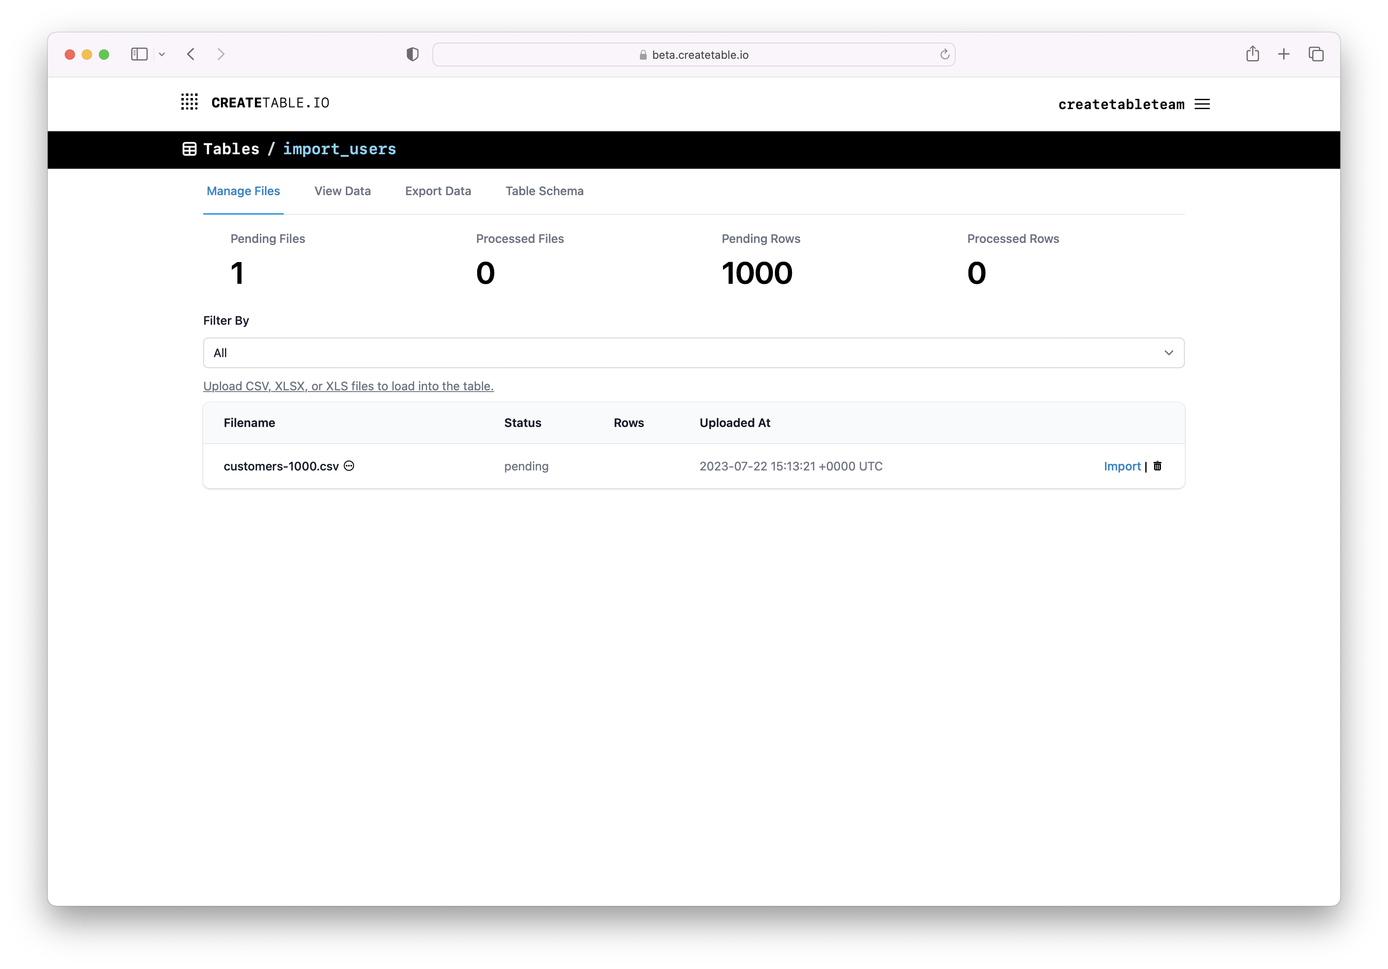Click the Upload CSV, XLSX, or XLS files link
1388x969 pixels.
pyautogui.click(x=348, y=386)
